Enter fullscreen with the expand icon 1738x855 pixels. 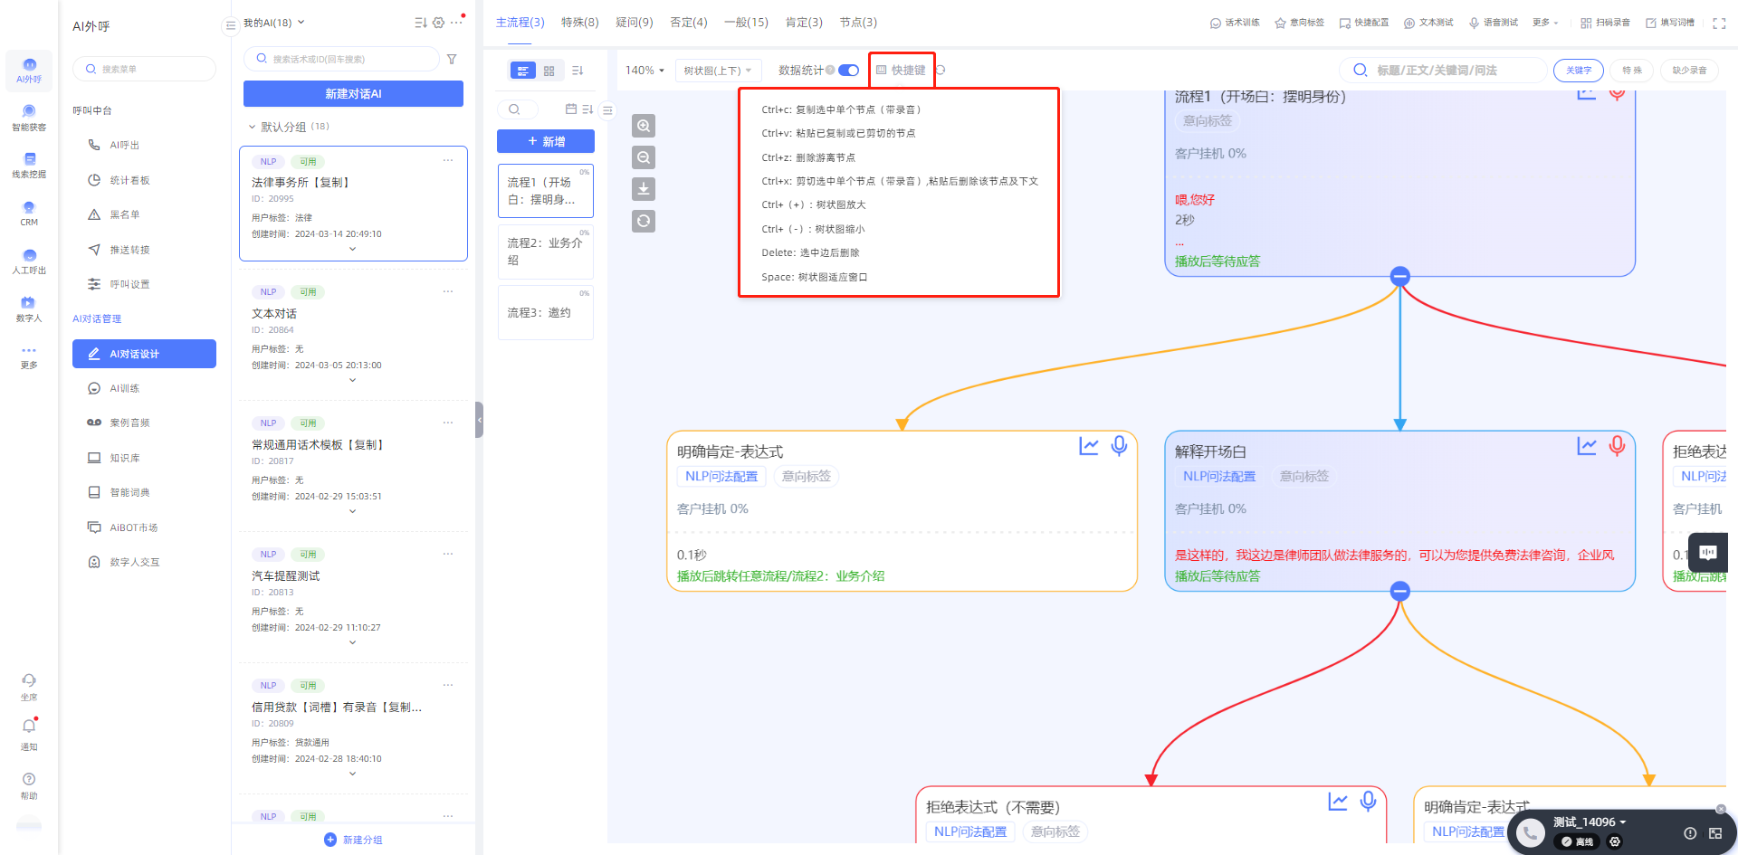[1719, 23]
